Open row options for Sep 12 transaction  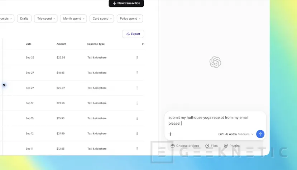tap(137, 134)
